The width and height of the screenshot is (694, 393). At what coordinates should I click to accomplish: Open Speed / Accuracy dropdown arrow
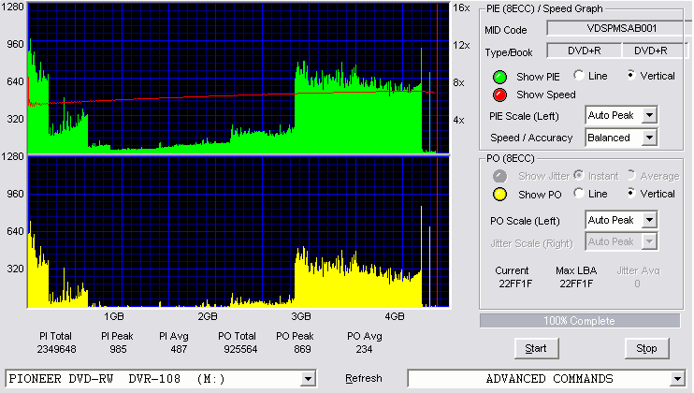649,138
